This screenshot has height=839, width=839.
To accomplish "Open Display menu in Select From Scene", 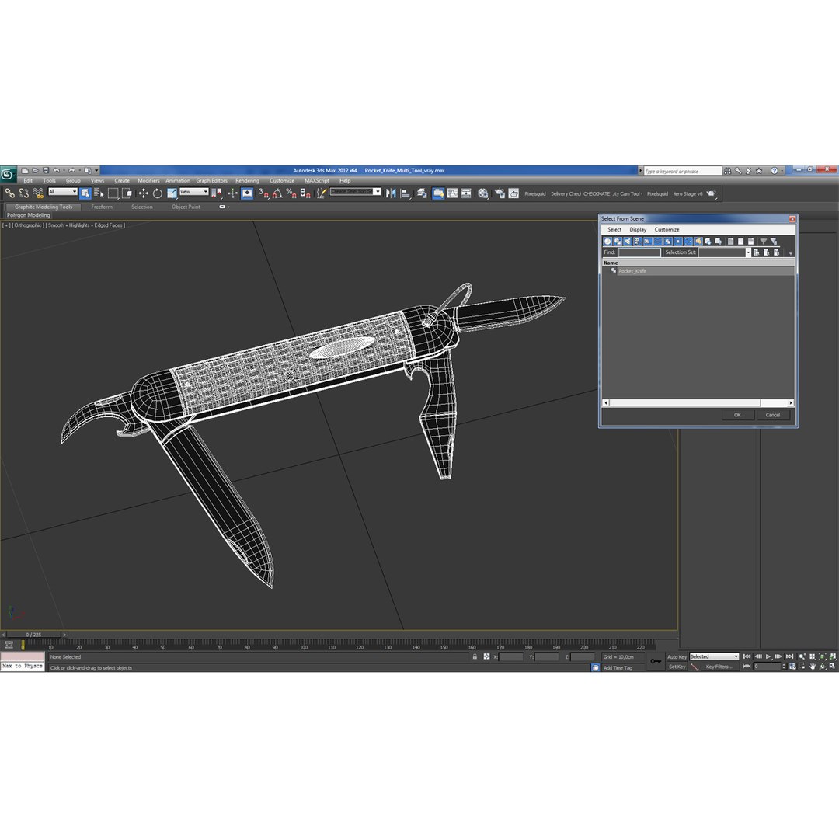I will [x=638, y=229].
